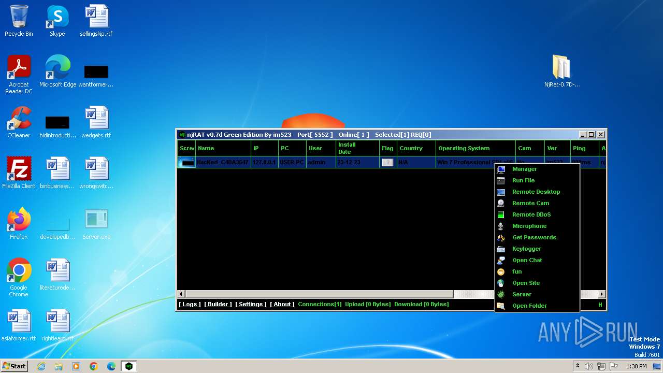
Task: Click the Ping column header
Action: point(584,148)
